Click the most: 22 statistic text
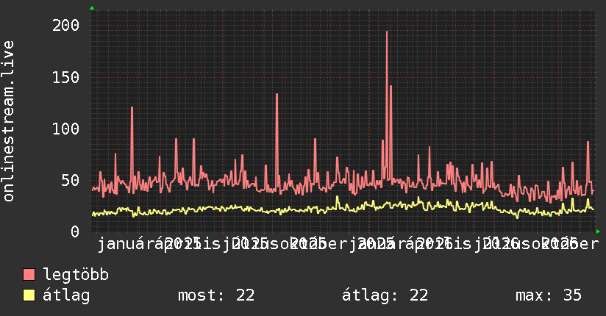This screenshot has height=316, width=606. (x=216, y=295)
